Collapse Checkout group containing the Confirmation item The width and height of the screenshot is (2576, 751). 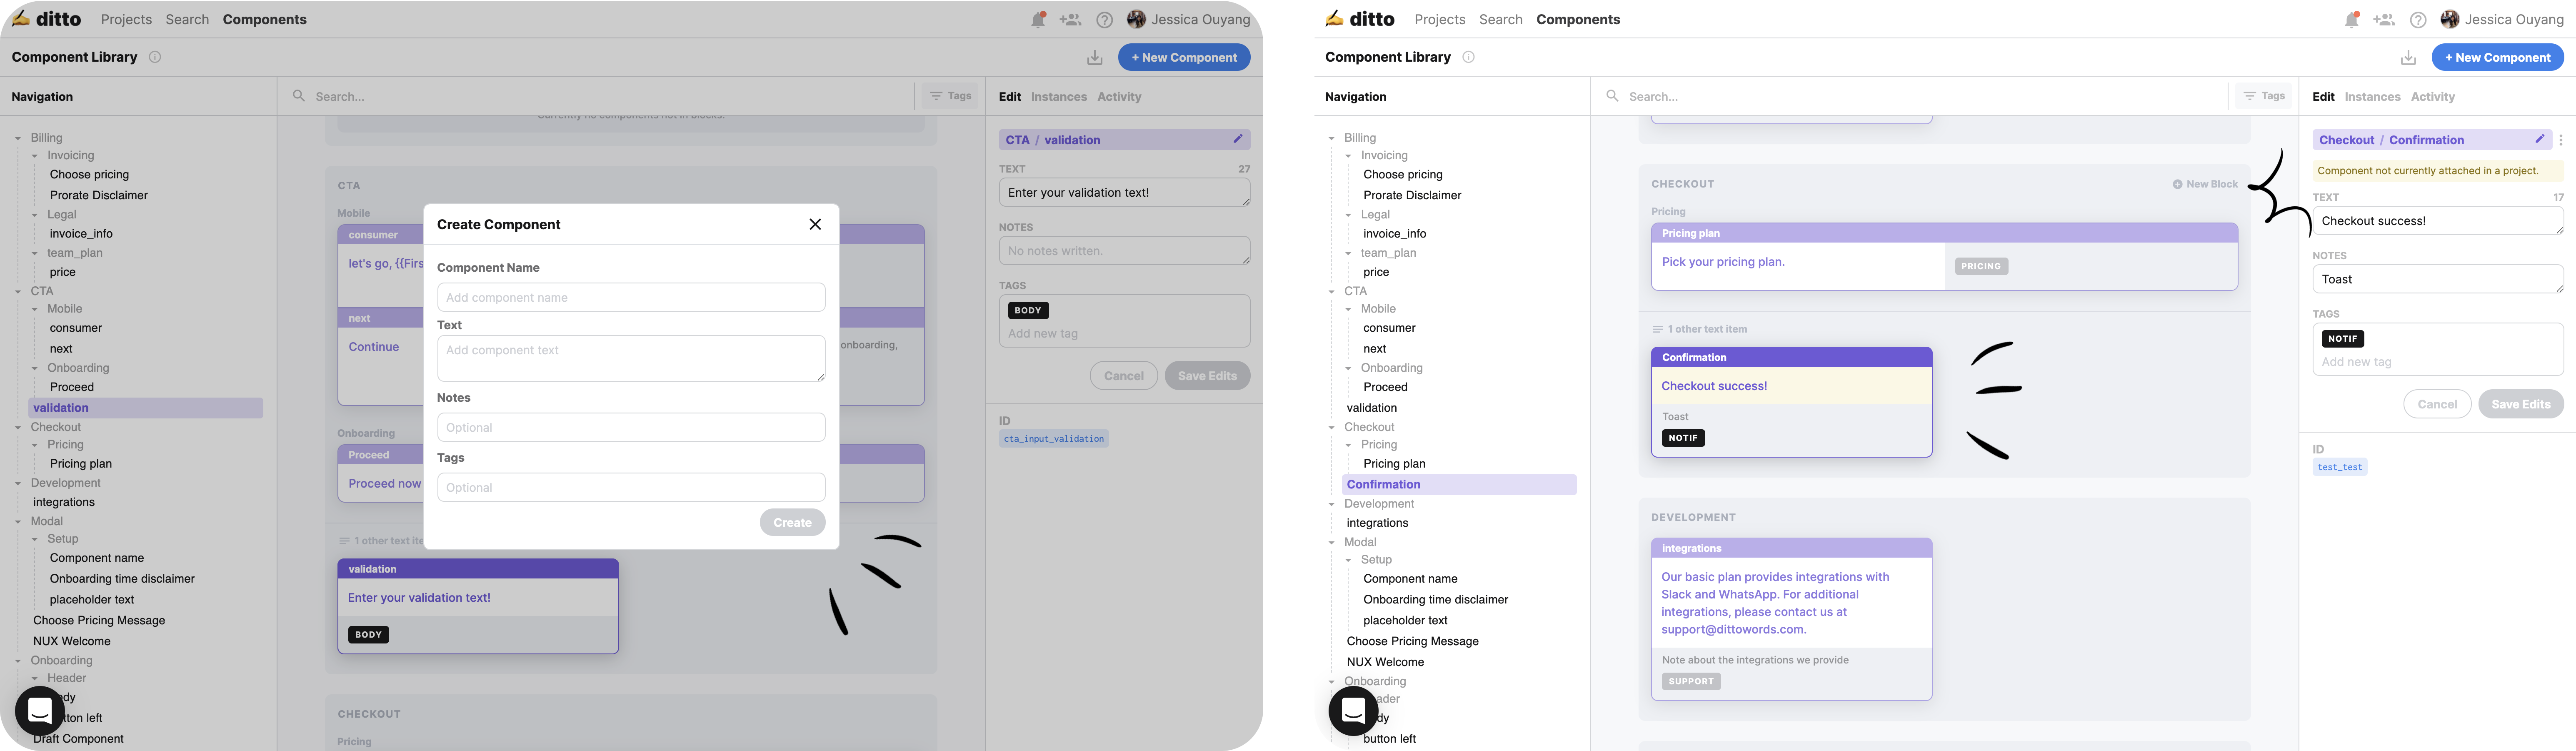tap(1332, 427)
